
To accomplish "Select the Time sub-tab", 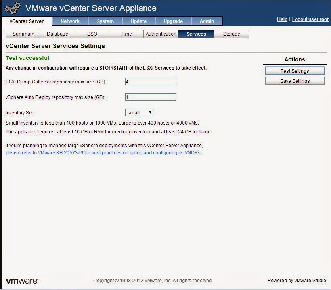I will point(126,34).
